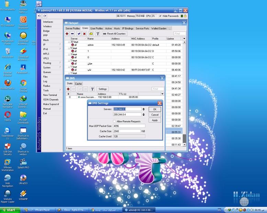Click the remove minus icon in Hotspot toolbar
Image resolution: width=267 pixels, height=213 pixels.
(x=73, y=34)
